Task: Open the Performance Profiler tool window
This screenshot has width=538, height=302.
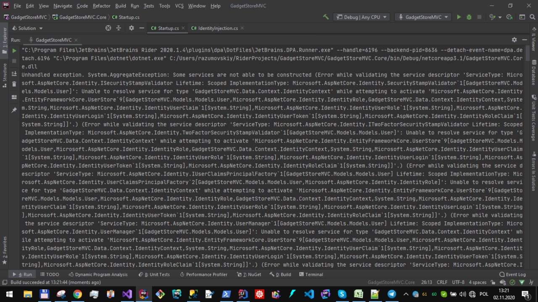Action: pos(203,274)
